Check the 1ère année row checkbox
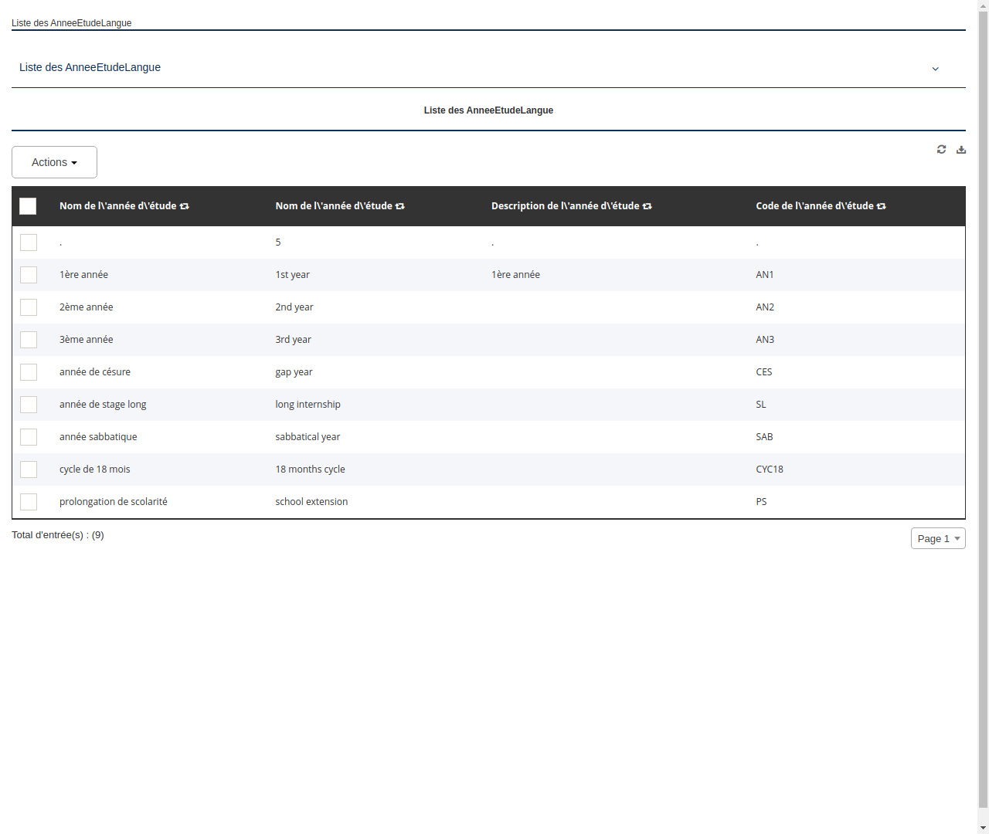 29,274
